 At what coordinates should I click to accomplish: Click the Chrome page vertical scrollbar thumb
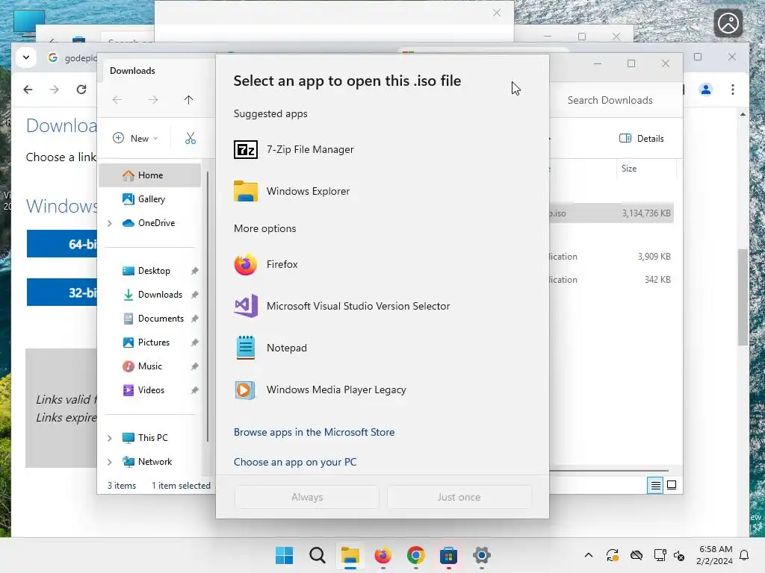click(743, 297)
